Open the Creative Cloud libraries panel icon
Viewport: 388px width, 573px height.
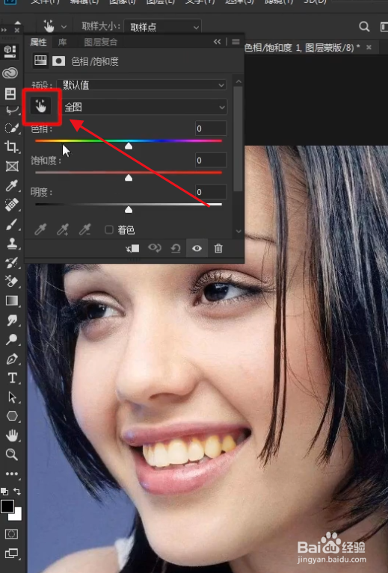[10, 72]
